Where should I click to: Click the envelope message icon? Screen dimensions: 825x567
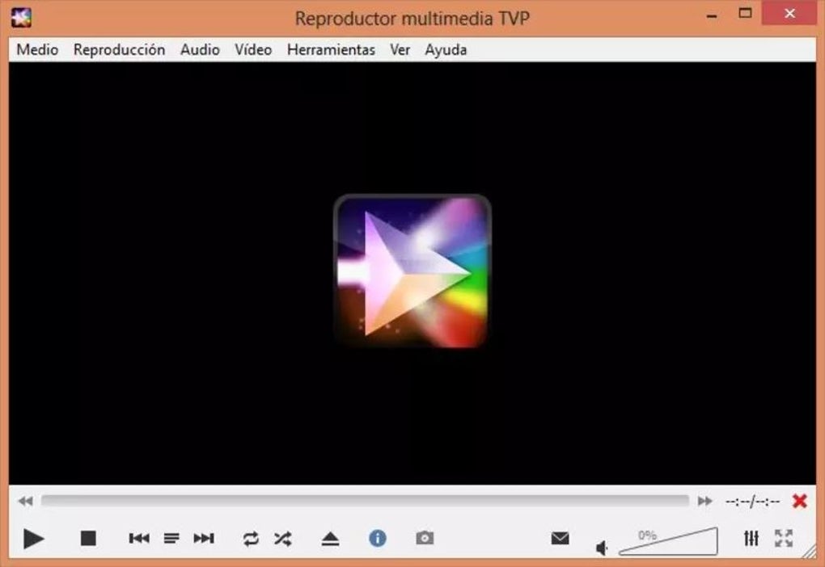coord(559,536)
